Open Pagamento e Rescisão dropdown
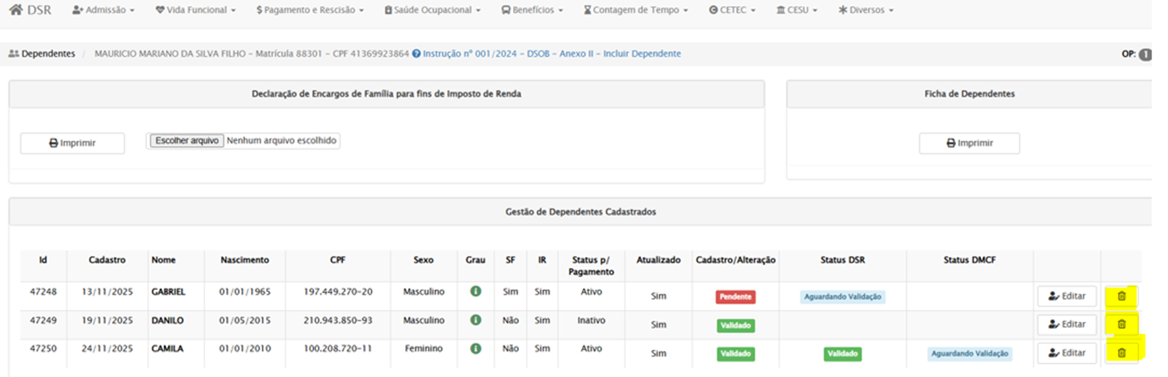Viewport: 1168px width, 377px height. [x=309, y=10]
